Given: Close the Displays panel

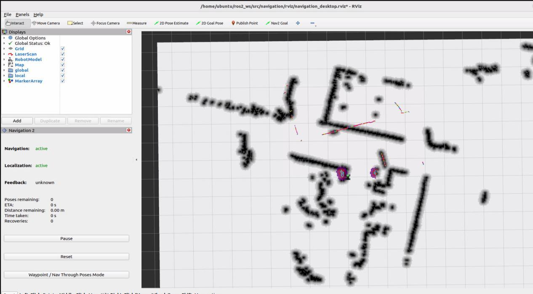Looking at the screenshot, I should (x=129, y=32).
